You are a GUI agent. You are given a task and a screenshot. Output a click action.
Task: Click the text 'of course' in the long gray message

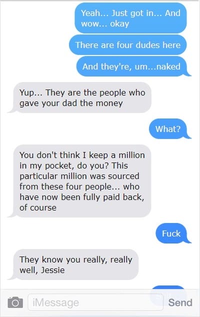coord(38,207)
